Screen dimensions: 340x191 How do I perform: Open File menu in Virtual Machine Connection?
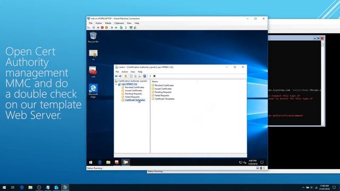[91, 23]
